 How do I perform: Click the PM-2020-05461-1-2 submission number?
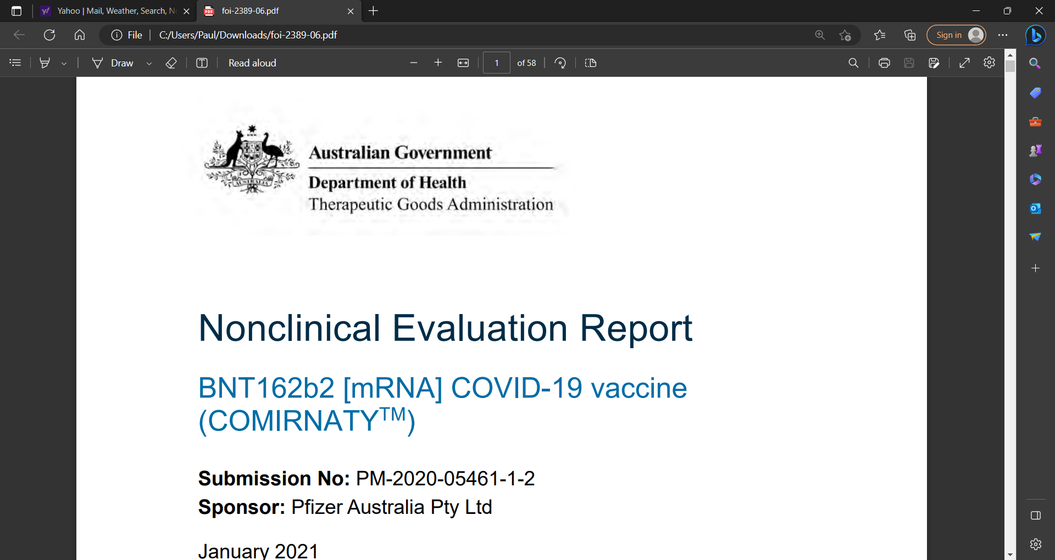tap(446, 479)
